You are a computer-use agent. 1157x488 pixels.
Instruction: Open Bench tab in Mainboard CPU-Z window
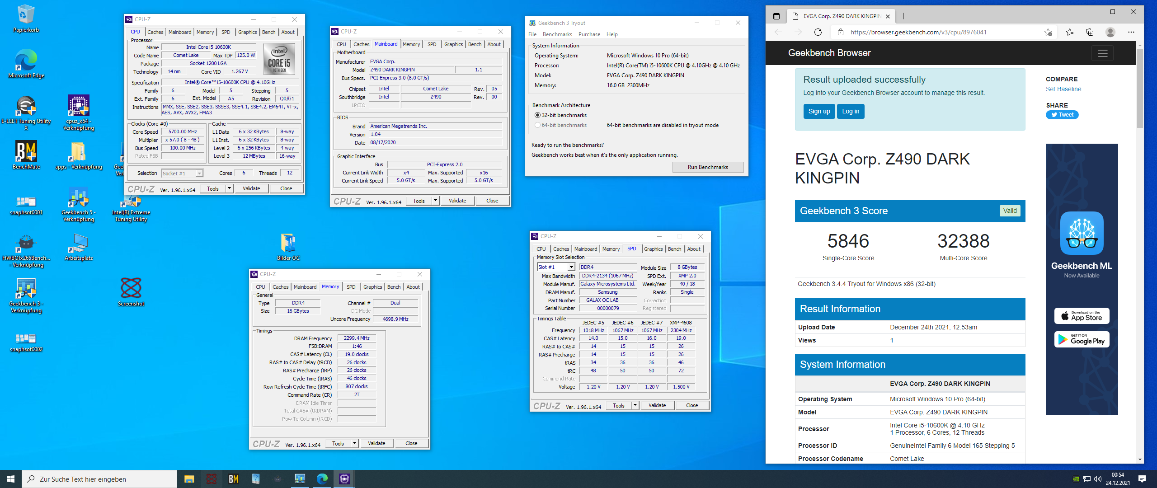[475, 44]
